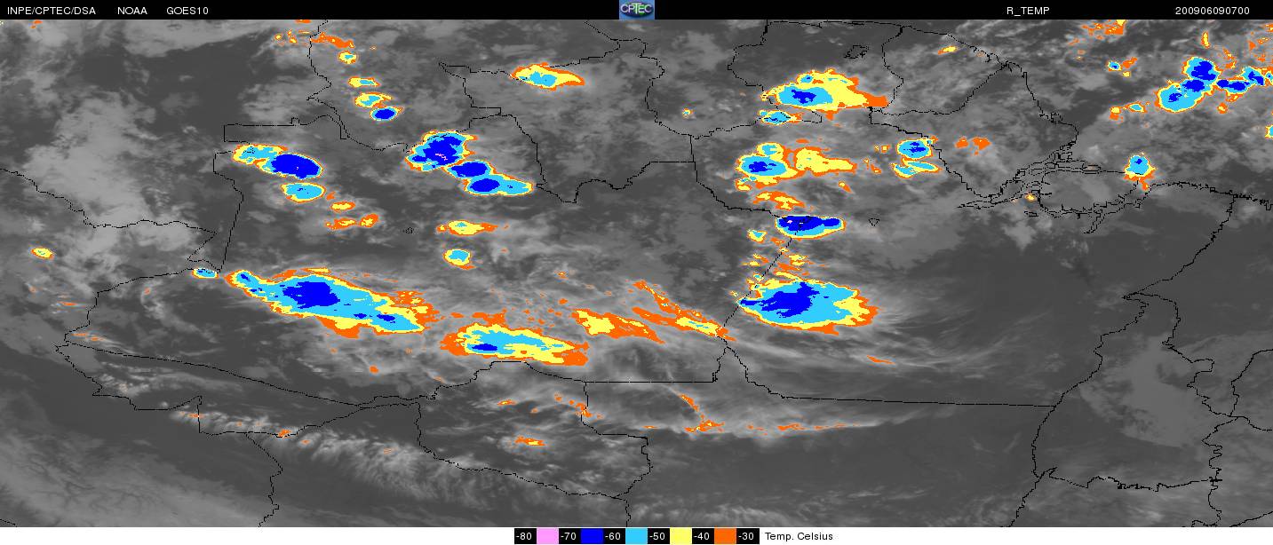Select the yellow -50 legend swatch
The width and height of the screenshot is (1273, 545).
pos(680,536)
